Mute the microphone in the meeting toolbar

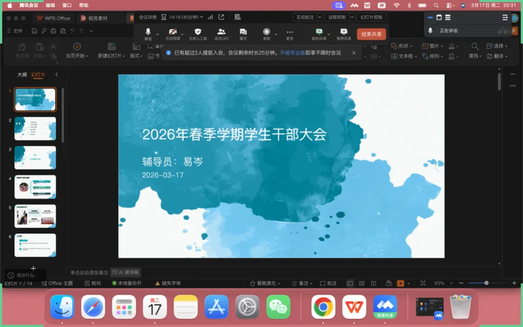(x=148, y=34)
